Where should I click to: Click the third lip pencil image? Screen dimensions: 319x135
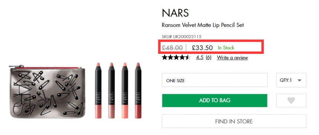pos(125,90)
